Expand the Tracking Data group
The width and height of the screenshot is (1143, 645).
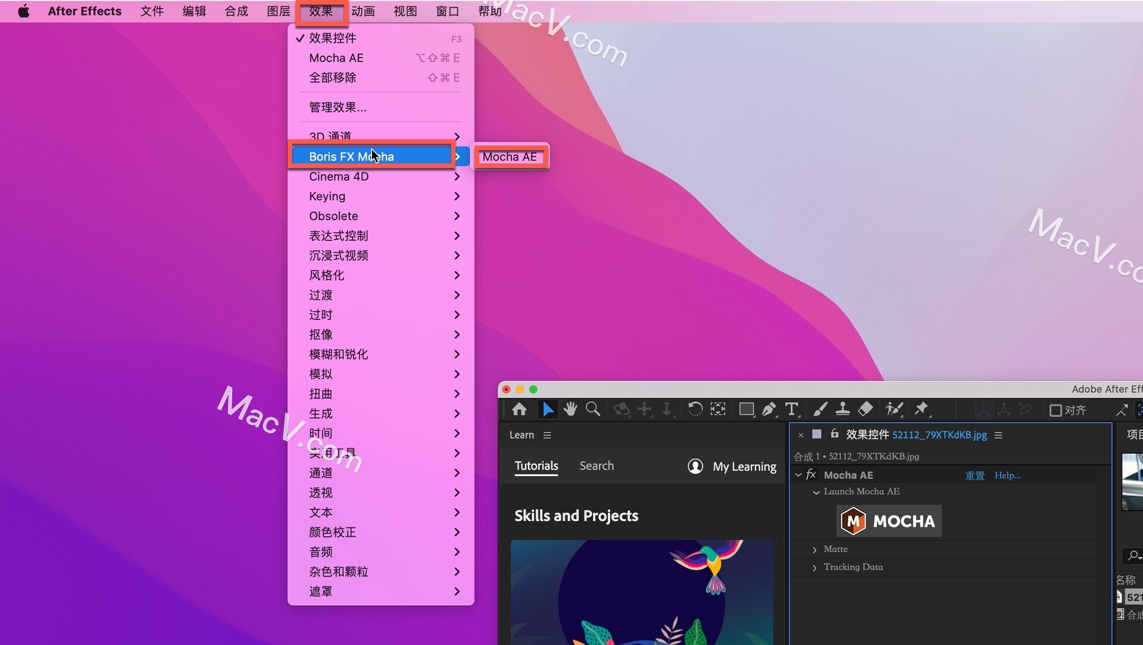[x=814, y=568]
